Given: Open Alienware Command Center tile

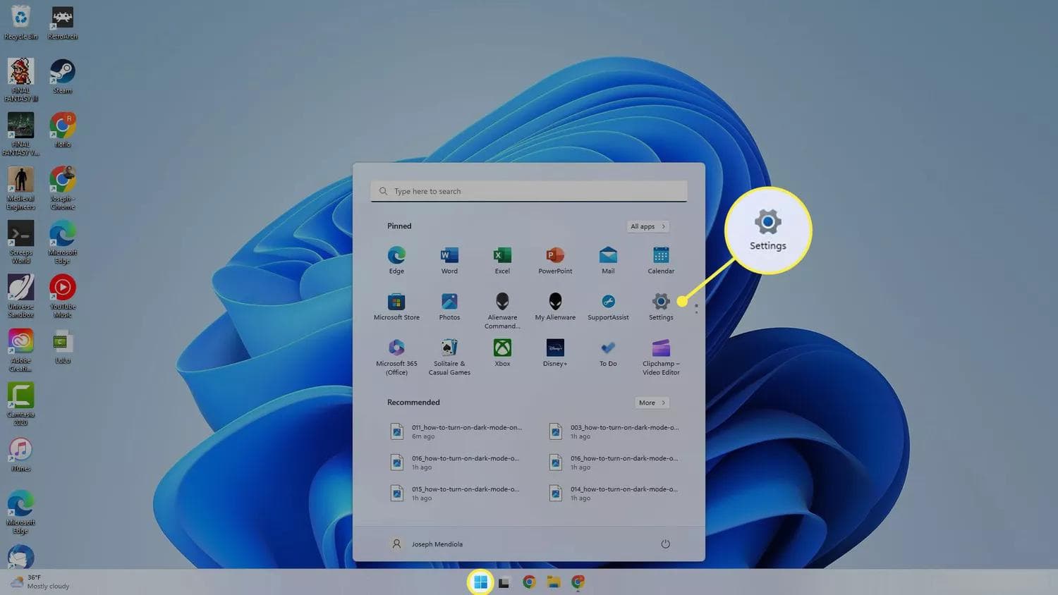Looking at the screenshot, I should coord(502,311).
